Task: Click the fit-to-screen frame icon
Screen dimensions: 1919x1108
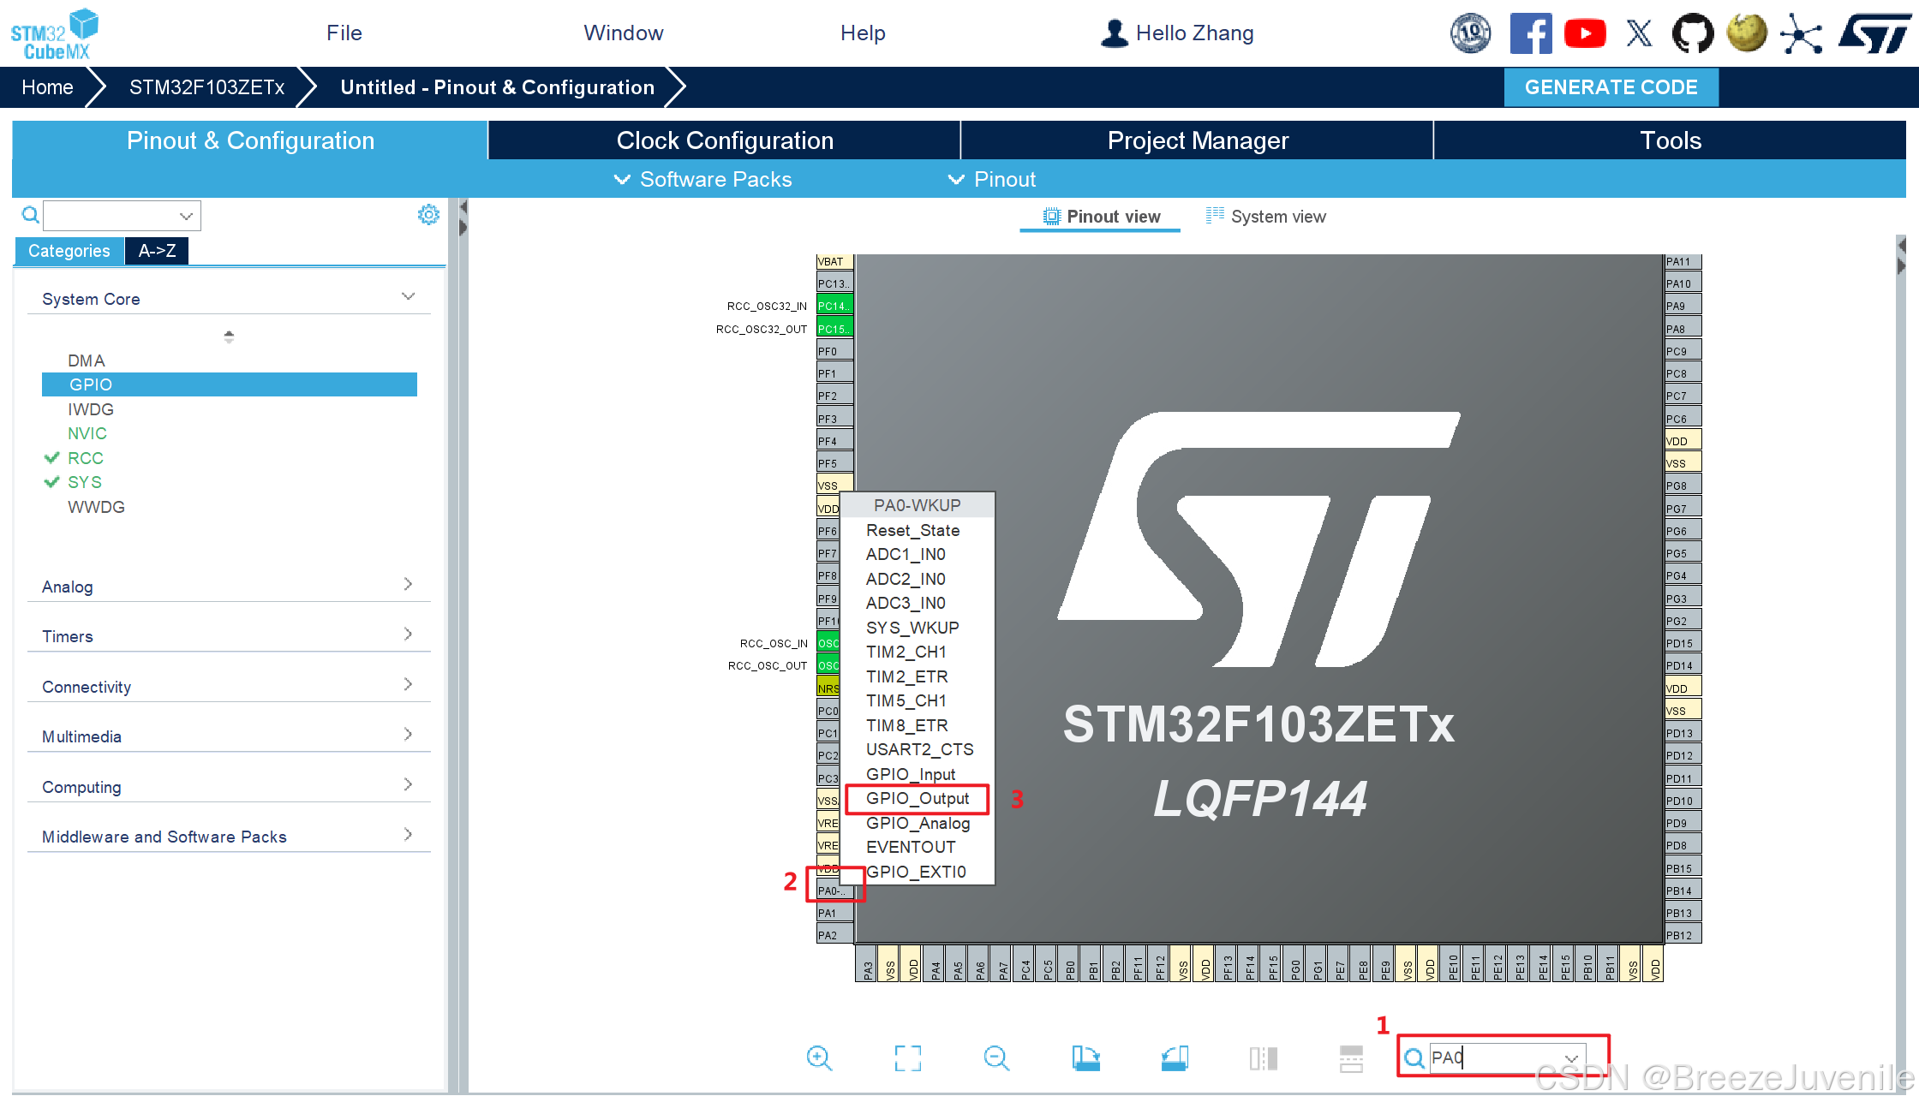Action: click(x=908, y=1058)
